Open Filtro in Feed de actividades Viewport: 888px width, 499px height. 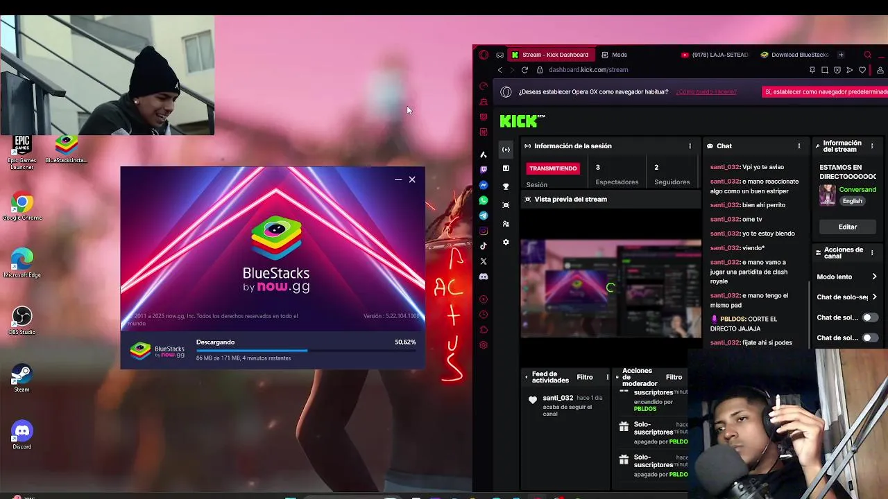[585, 377]
